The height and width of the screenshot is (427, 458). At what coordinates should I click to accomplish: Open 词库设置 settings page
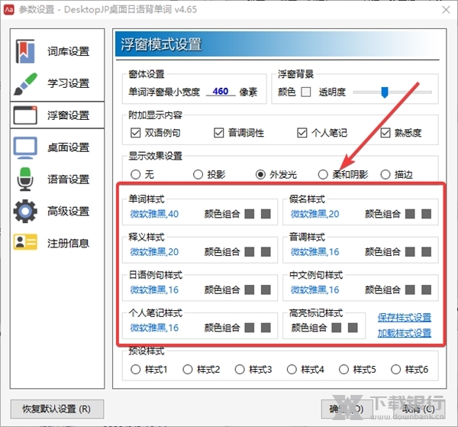(x=57, y=52)
